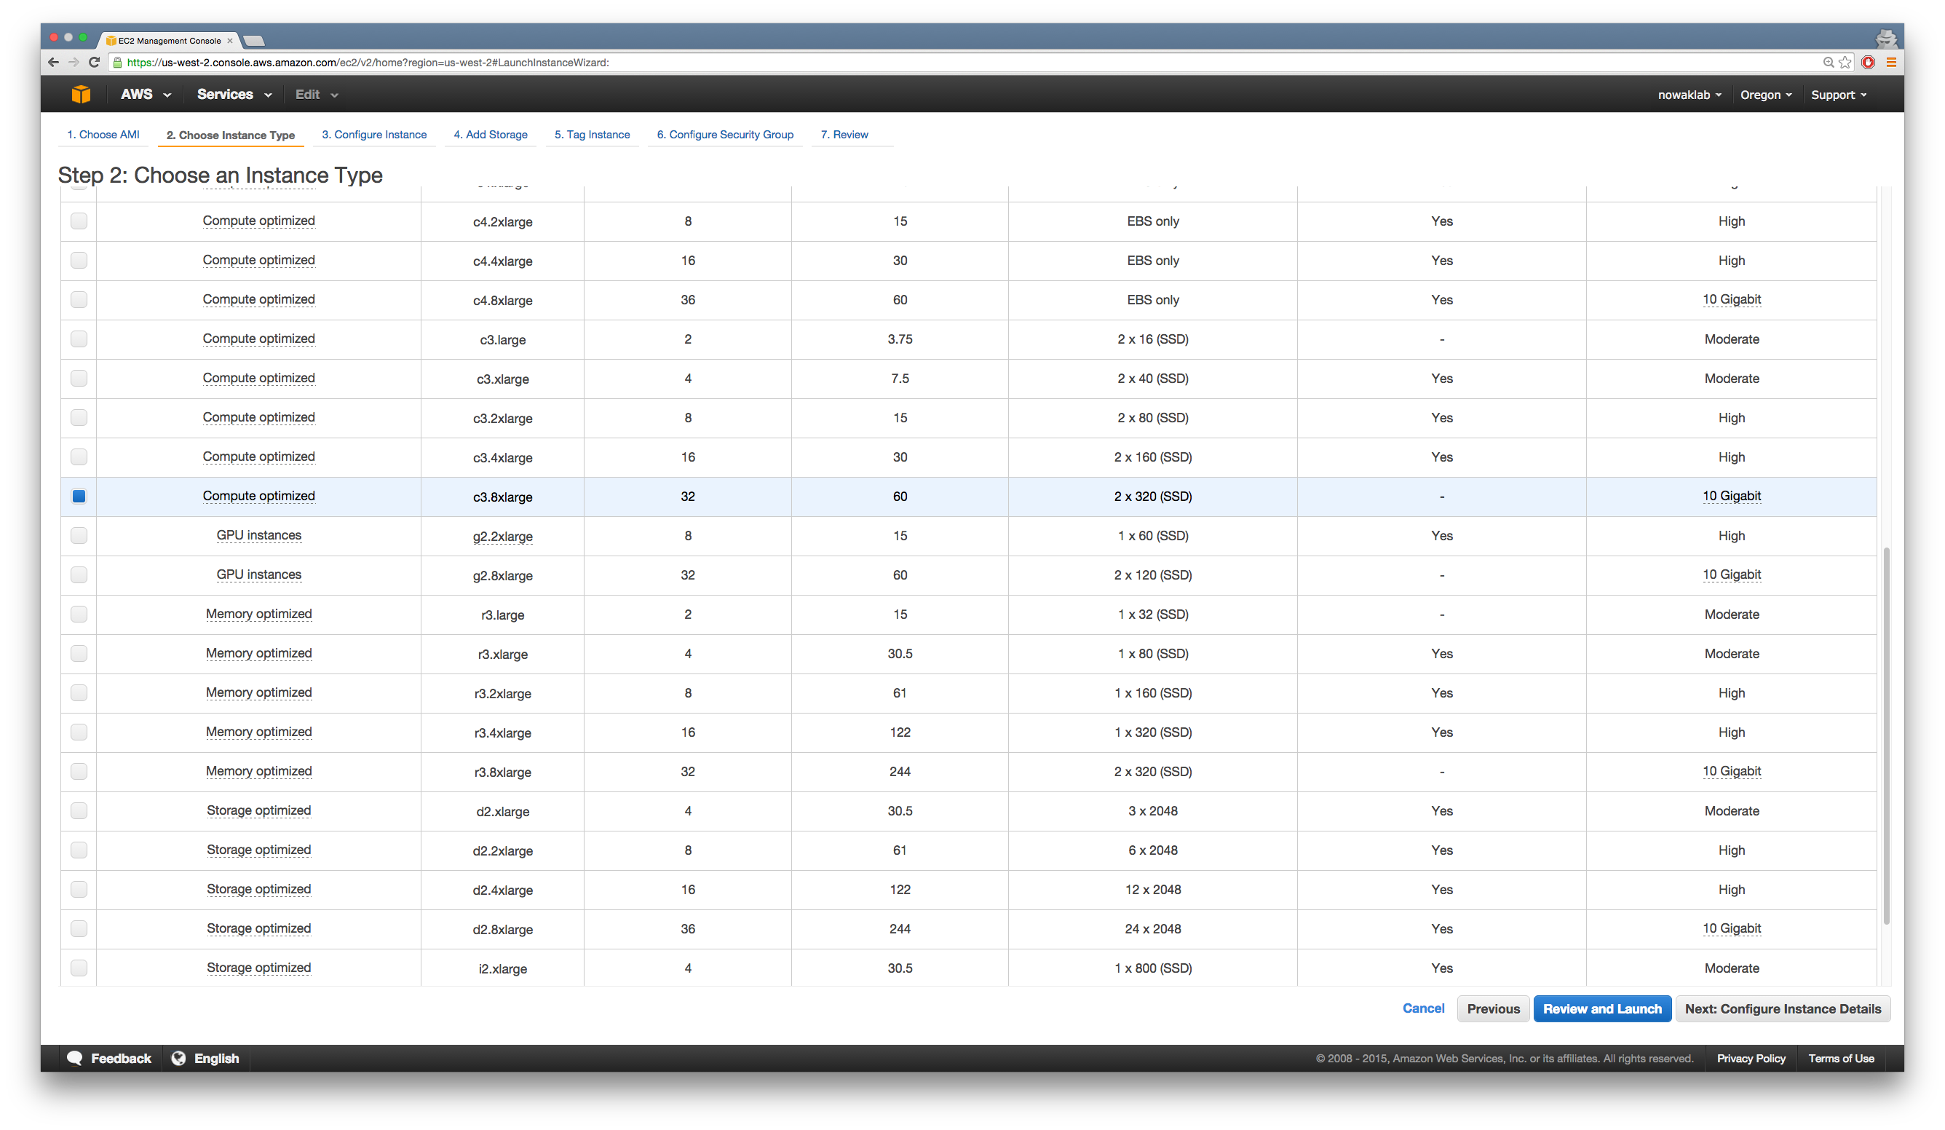
Task: Click the English globe icon
Action: tap(178, 1058)
